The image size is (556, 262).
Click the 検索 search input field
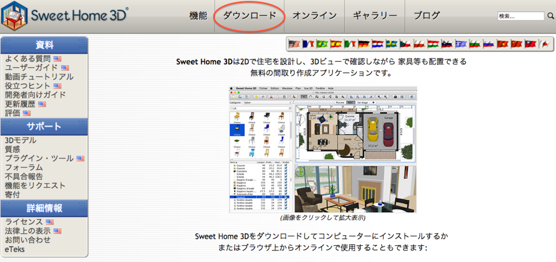pos(521,16)
